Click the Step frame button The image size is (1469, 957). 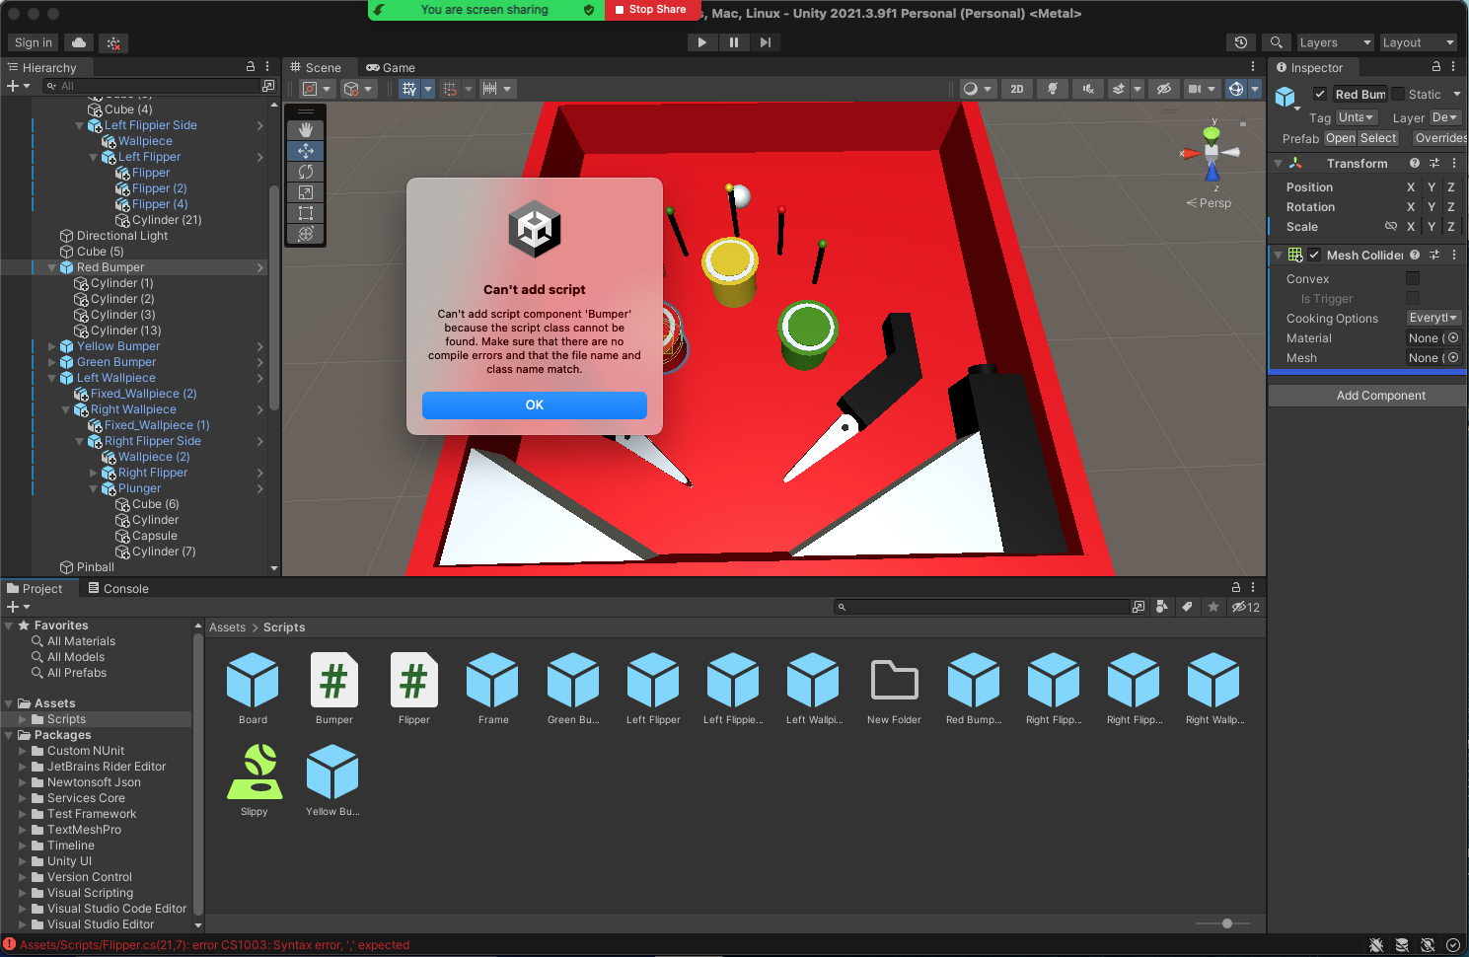click(x=765, y=42)
